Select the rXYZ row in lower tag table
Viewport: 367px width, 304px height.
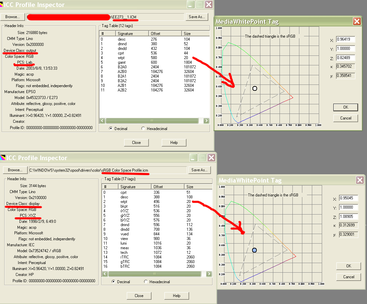click(x=157, y=211)
